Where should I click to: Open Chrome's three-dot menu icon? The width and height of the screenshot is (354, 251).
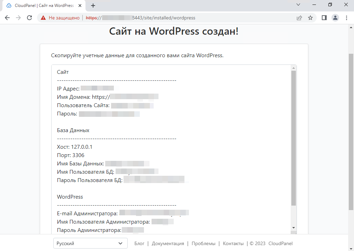347,18
